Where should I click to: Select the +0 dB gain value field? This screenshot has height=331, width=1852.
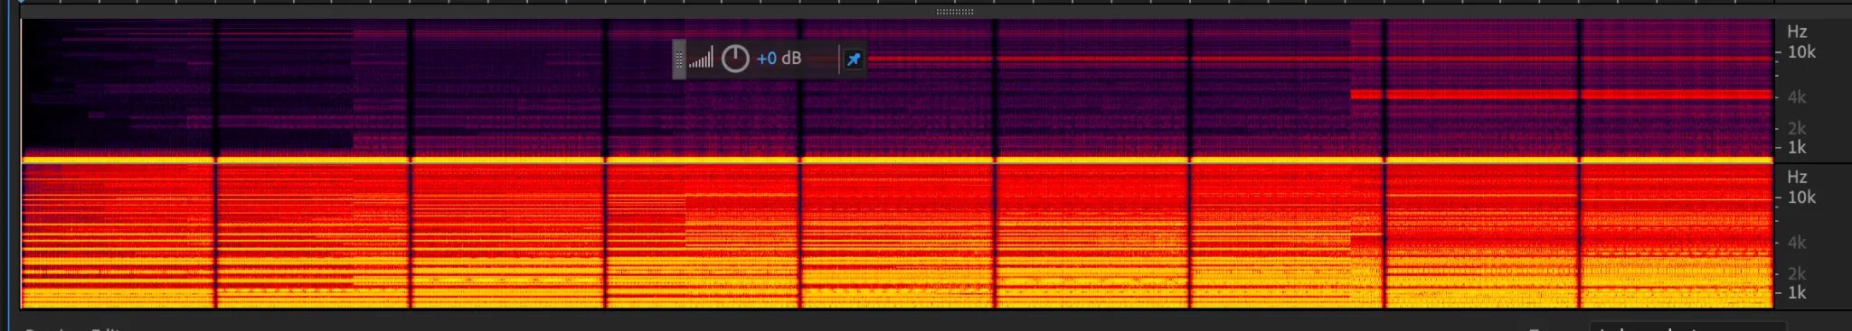coord(779,59)
